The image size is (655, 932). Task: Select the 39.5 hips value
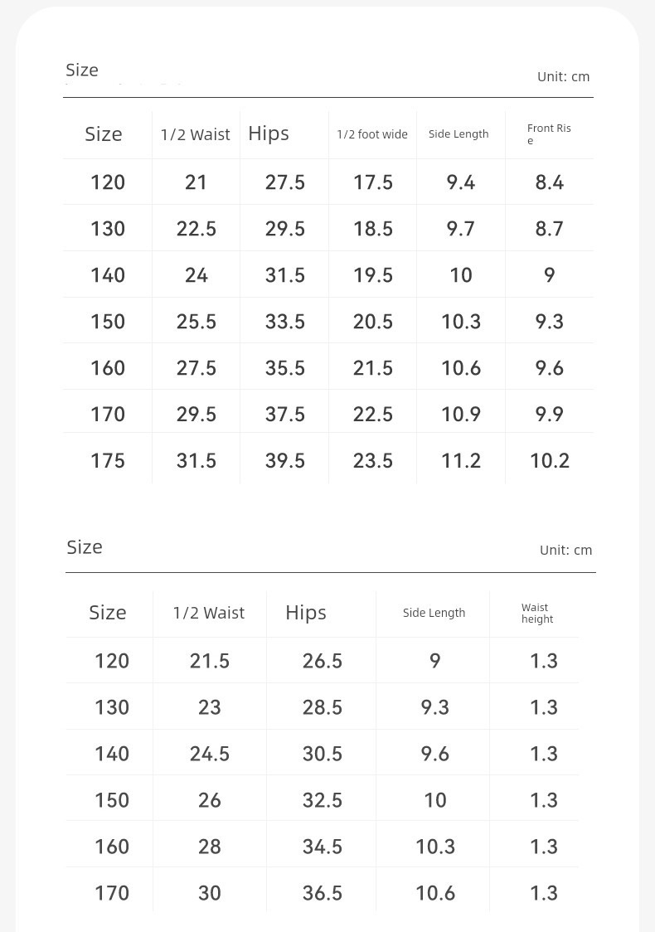284,461
